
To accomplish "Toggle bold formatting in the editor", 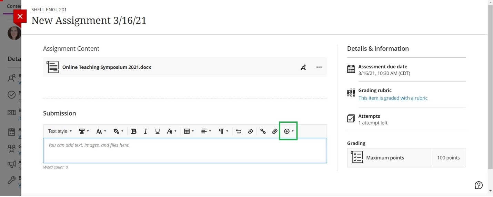I will click(134, 131).
